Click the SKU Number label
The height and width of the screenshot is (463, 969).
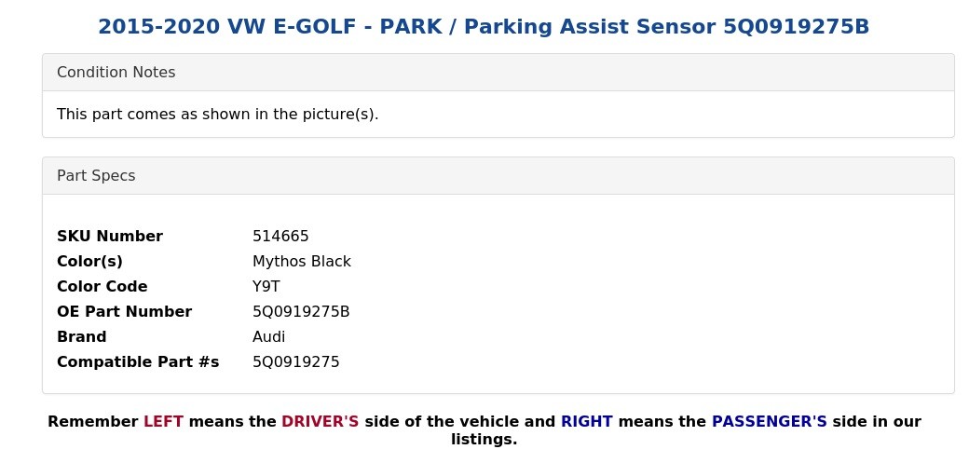coord(110,236)
